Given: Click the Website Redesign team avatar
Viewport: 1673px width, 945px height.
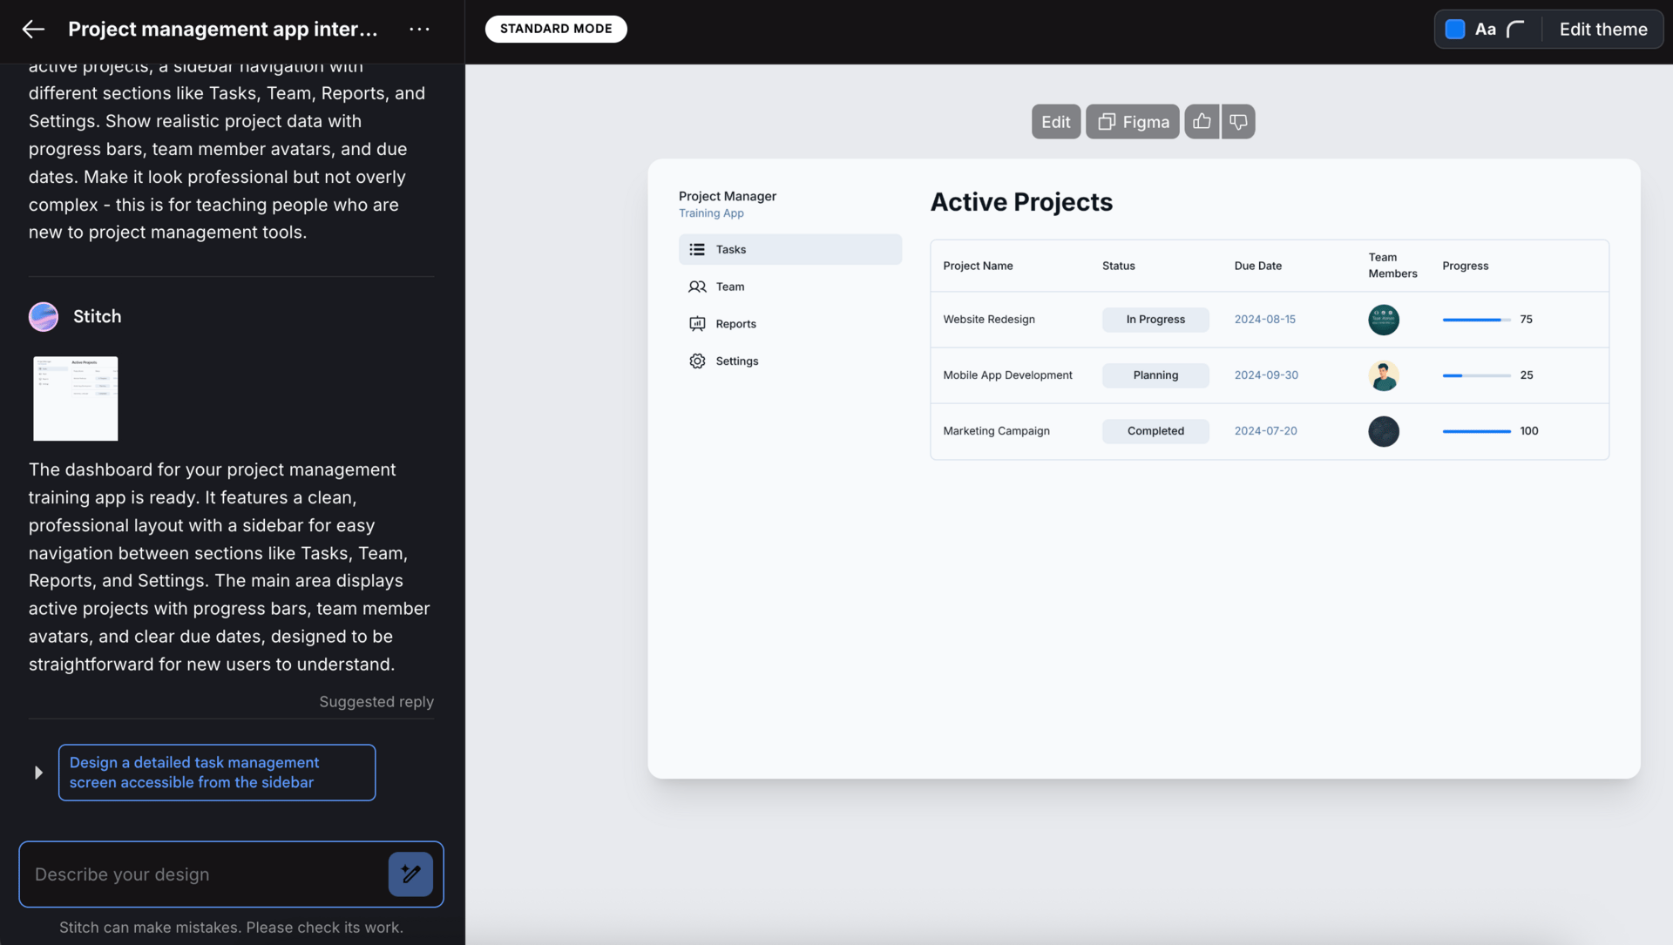Looking at the screenshot, I should click(1384, 320).
